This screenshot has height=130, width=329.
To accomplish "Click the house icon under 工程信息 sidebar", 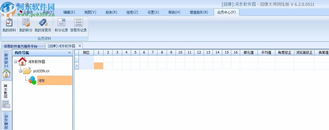I will [6, 73].
